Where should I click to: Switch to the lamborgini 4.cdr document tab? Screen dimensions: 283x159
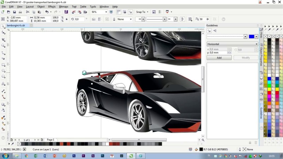pos(16,25)
